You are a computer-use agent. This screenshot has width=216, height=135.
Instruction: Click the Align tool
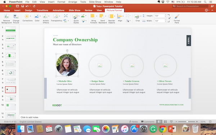click(x=120, y=18)
